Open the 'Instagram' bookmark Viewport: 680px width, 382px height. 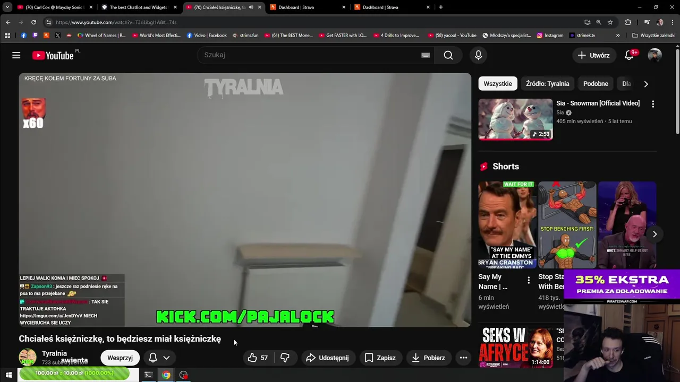pos(550,36)
